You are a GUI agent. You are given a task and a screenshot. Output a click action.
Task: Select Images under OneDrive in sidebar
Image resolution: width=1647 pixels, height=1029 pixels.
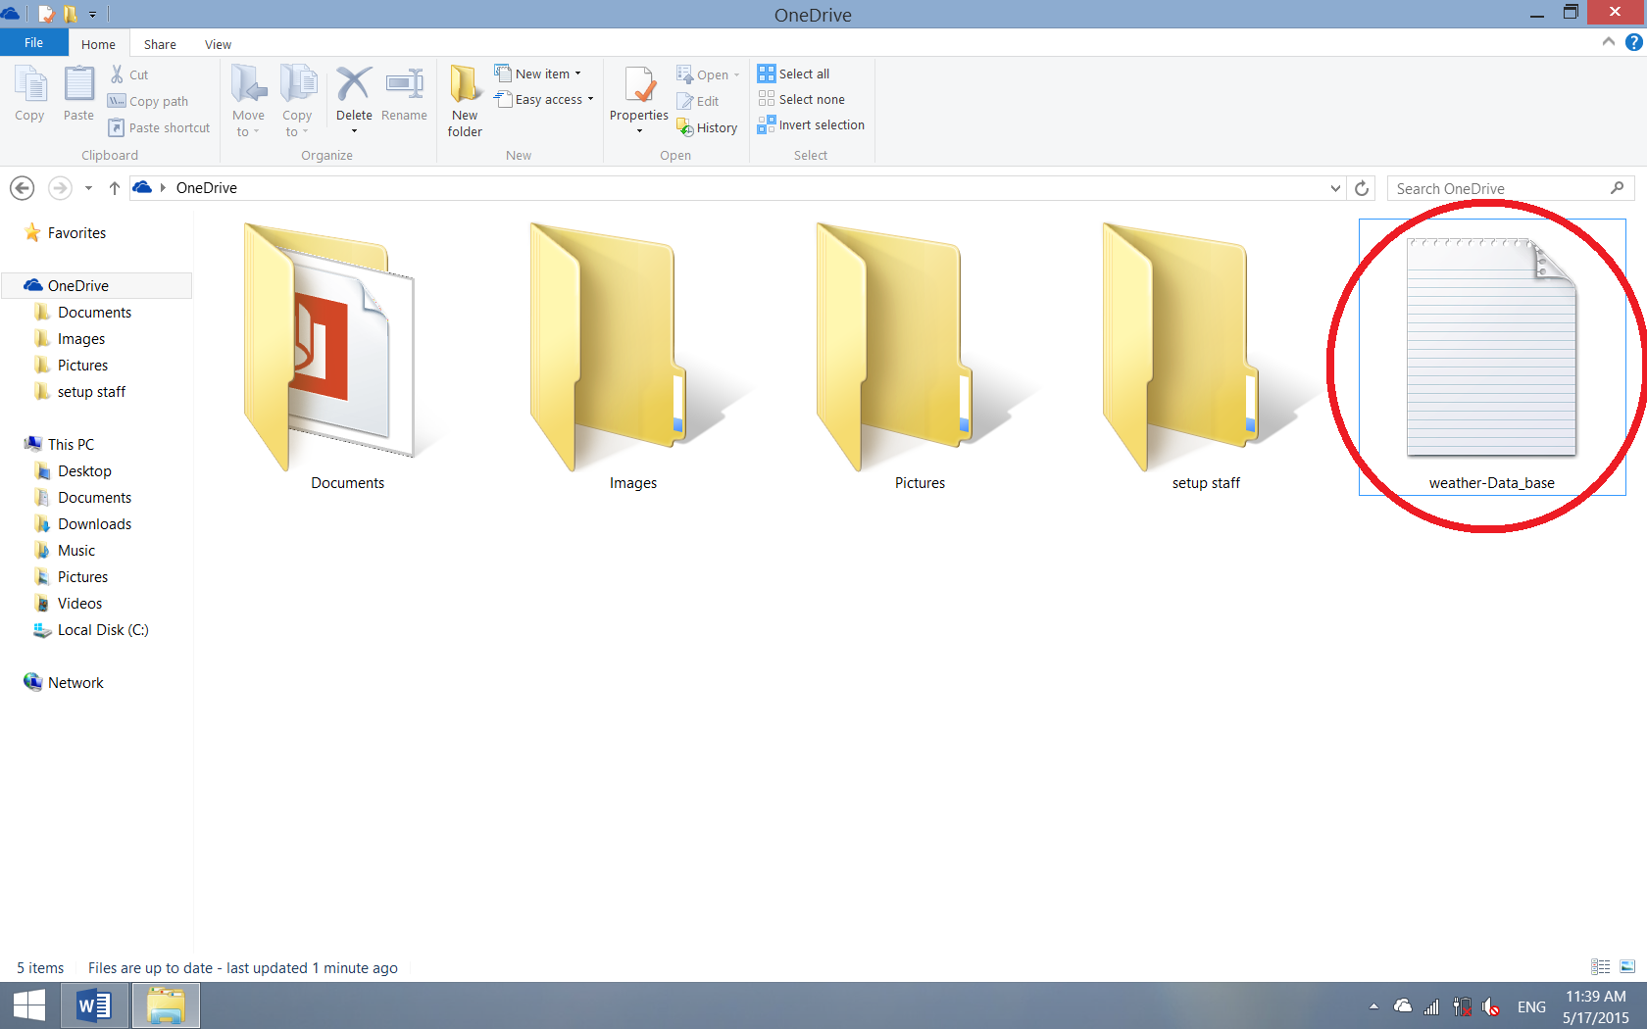click(x=69, y=339)
